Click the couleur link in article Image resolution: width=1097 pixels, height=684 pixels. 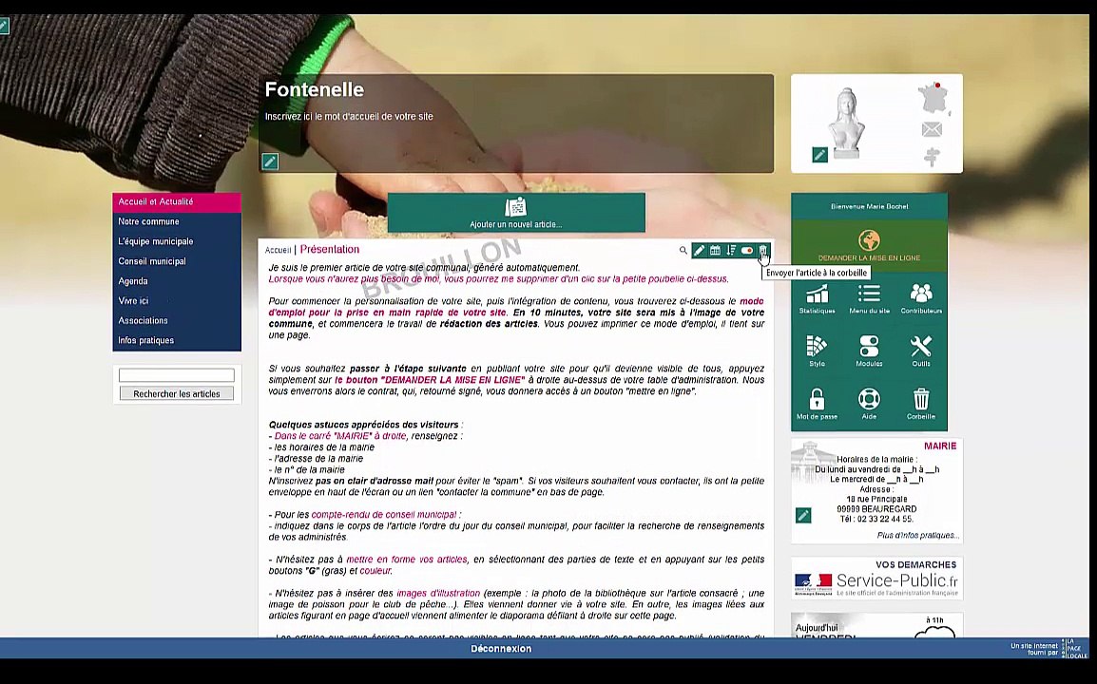(x=375, y=571)
